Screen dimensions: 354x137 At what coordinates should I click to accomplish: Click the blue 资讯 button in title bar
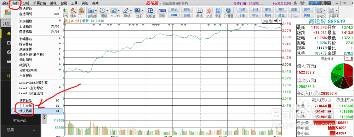coord(314,3)
